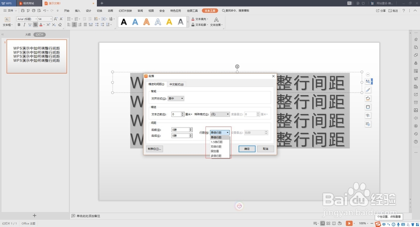
Task: Click the 制表位 tabs button
Action: pos(155,149)
